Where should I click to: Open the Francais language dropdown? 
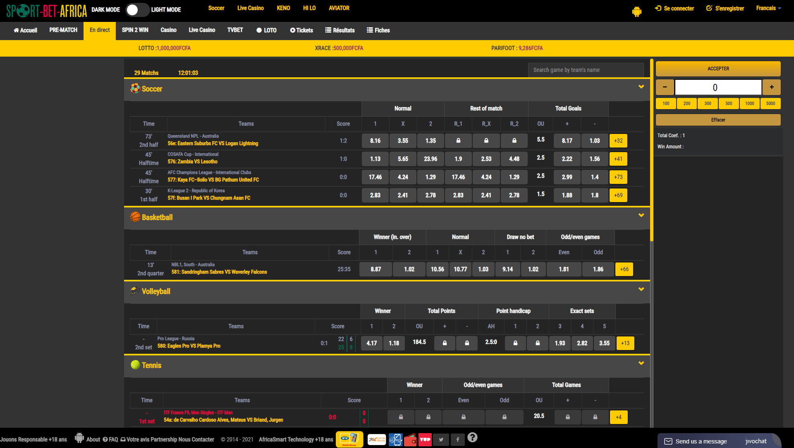tap(768, 8)
